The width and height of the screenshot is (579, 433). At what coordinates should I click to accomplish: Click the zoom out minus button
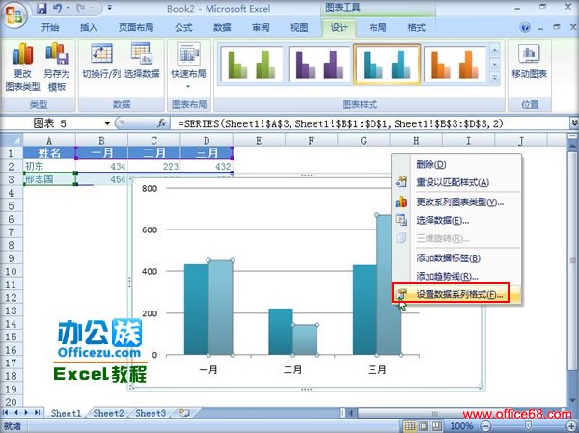click(x=486, y=426)
